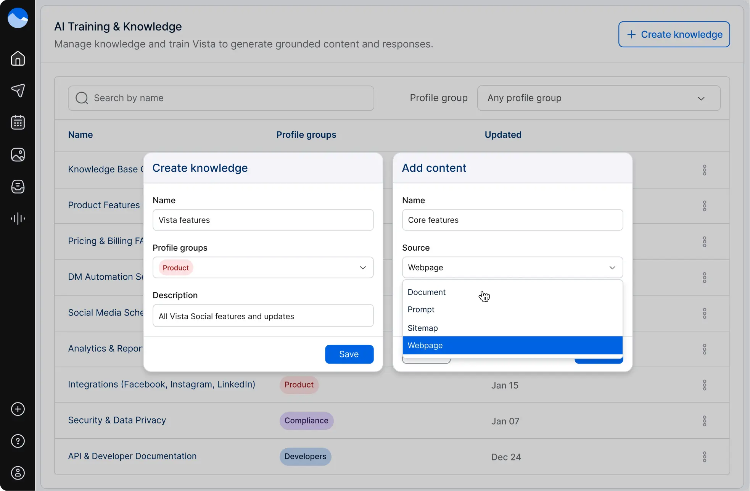Expand the Profile groups Product dropdown
This screenshot has height=491, width=750.
[x=362, y=267]
